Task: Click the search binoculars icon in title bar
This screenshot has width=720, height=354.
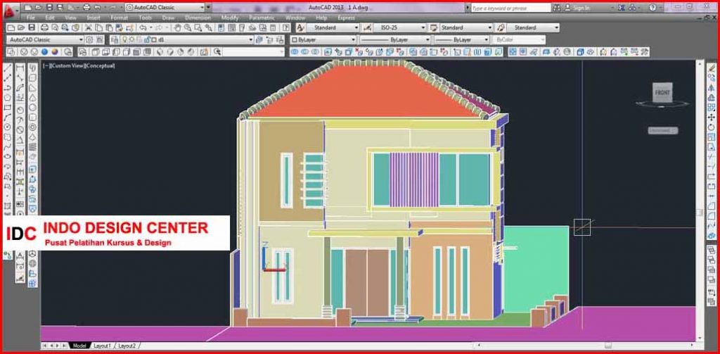Action: coord(557,8)
